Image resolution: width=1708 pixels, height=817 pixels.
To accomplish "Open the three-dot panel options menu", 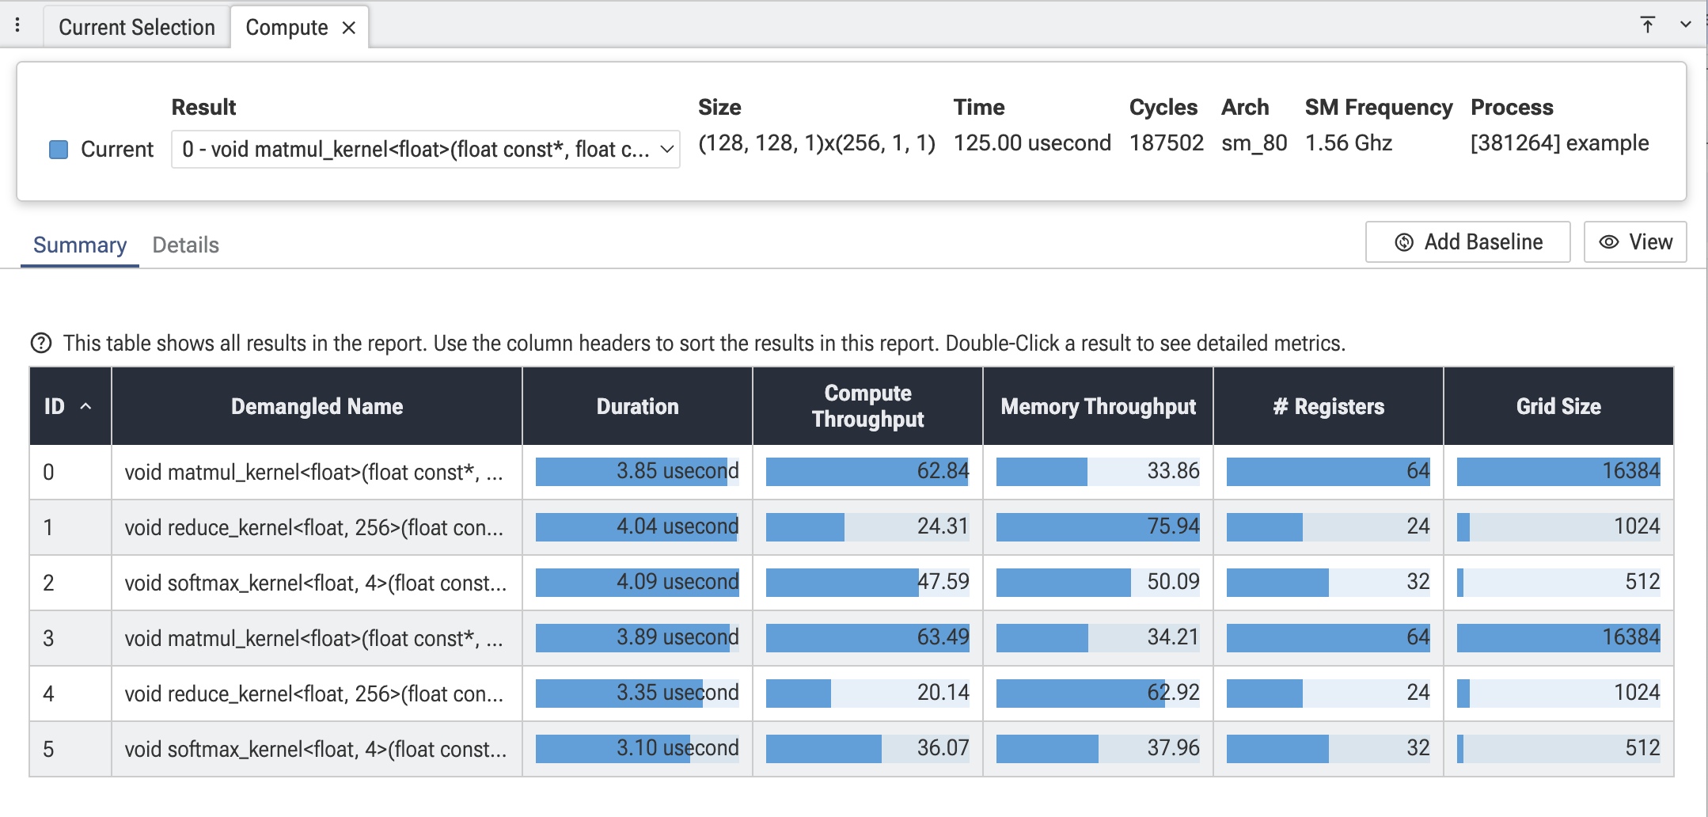I will point(17,25).
